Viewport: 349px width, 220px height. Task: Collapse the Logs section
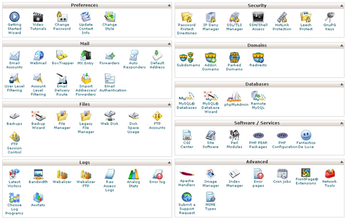coord(169,163)
